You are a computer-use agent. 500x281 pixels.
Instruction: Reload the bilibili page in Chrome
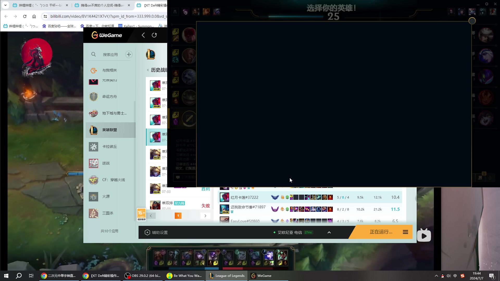(x=25, y=16)
